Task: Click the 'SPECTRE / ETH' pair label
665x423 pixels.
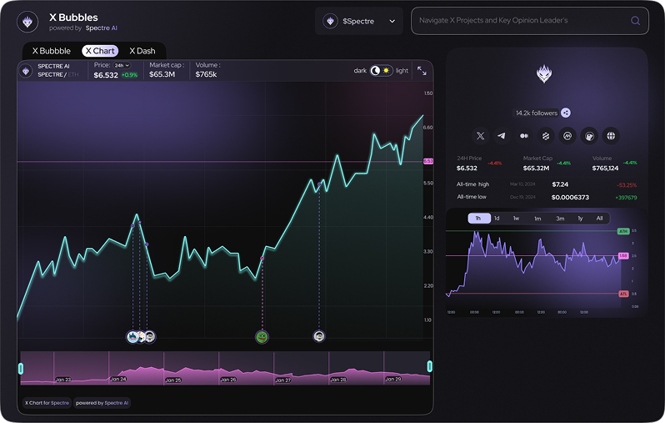Action: (x=58, y=75)
